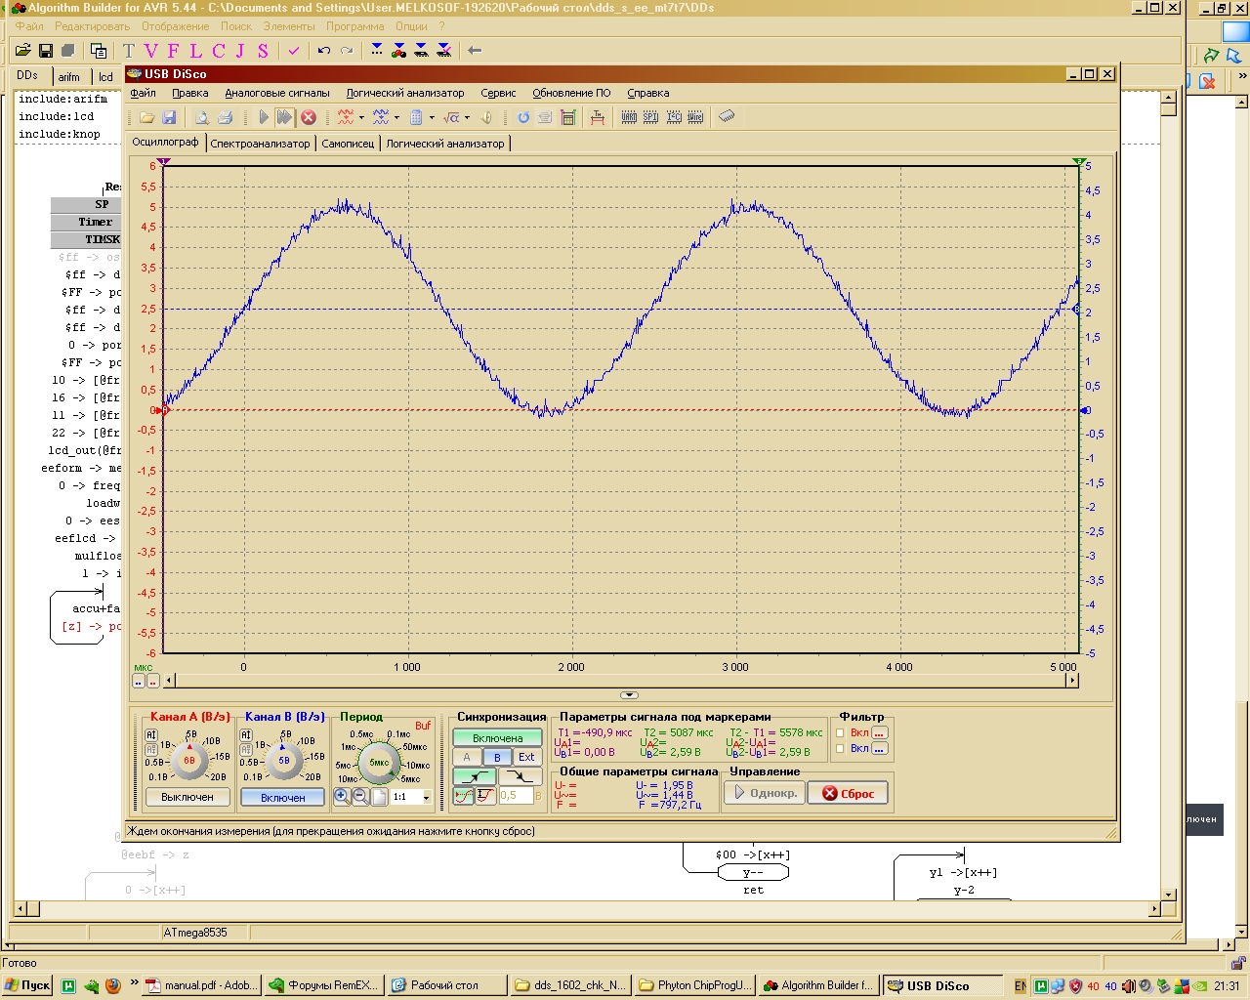
Task: Click the red stop measurement icon
Action: pos(309,117)
